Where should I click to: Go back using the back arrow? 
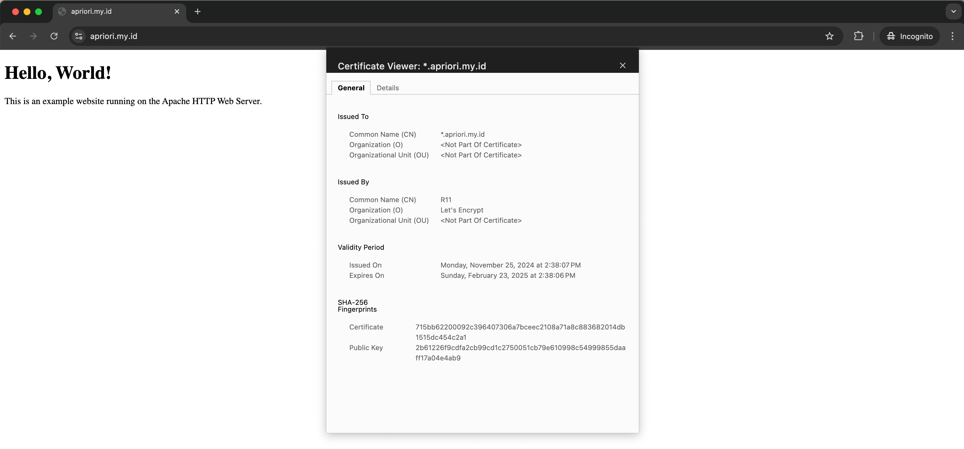coord(13,36)
